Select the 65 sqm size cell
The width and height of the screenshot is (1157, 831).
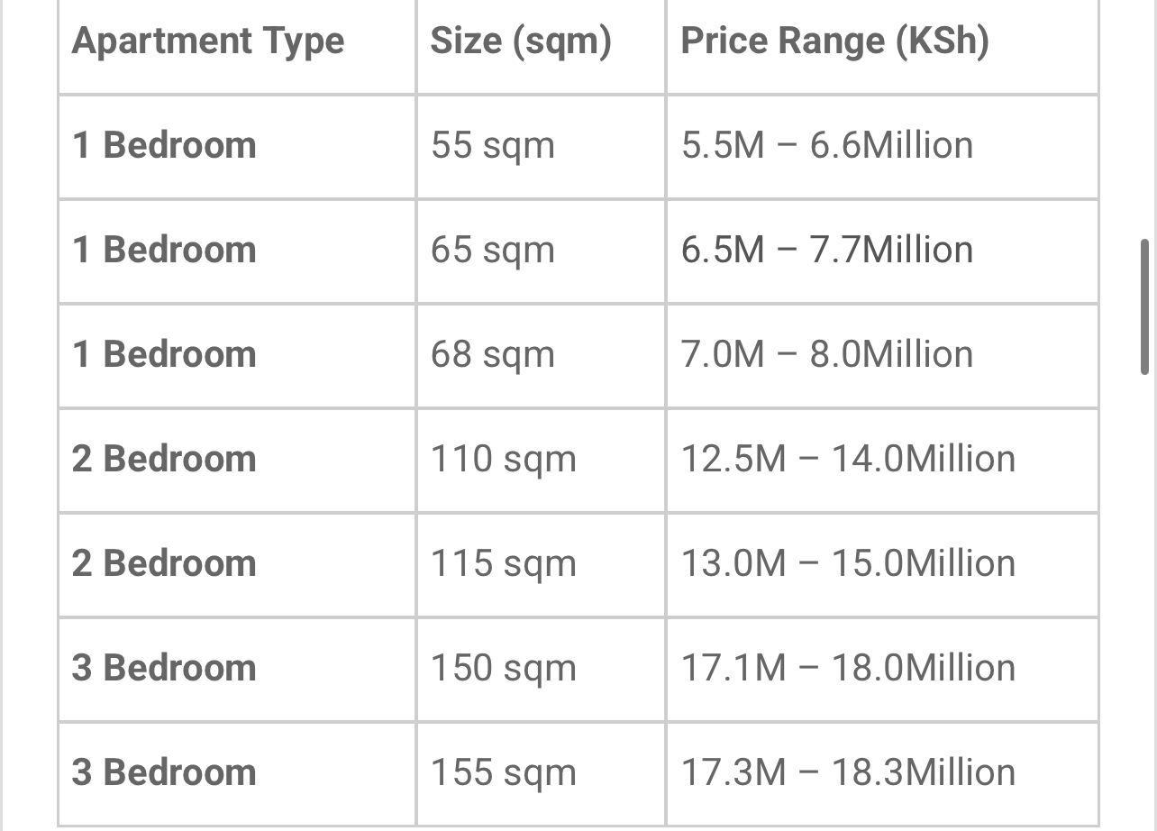tap(492, 251)
